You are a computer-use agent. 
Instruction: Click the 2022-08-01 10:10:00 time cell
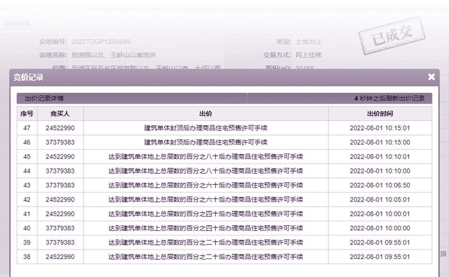point(380,171)
